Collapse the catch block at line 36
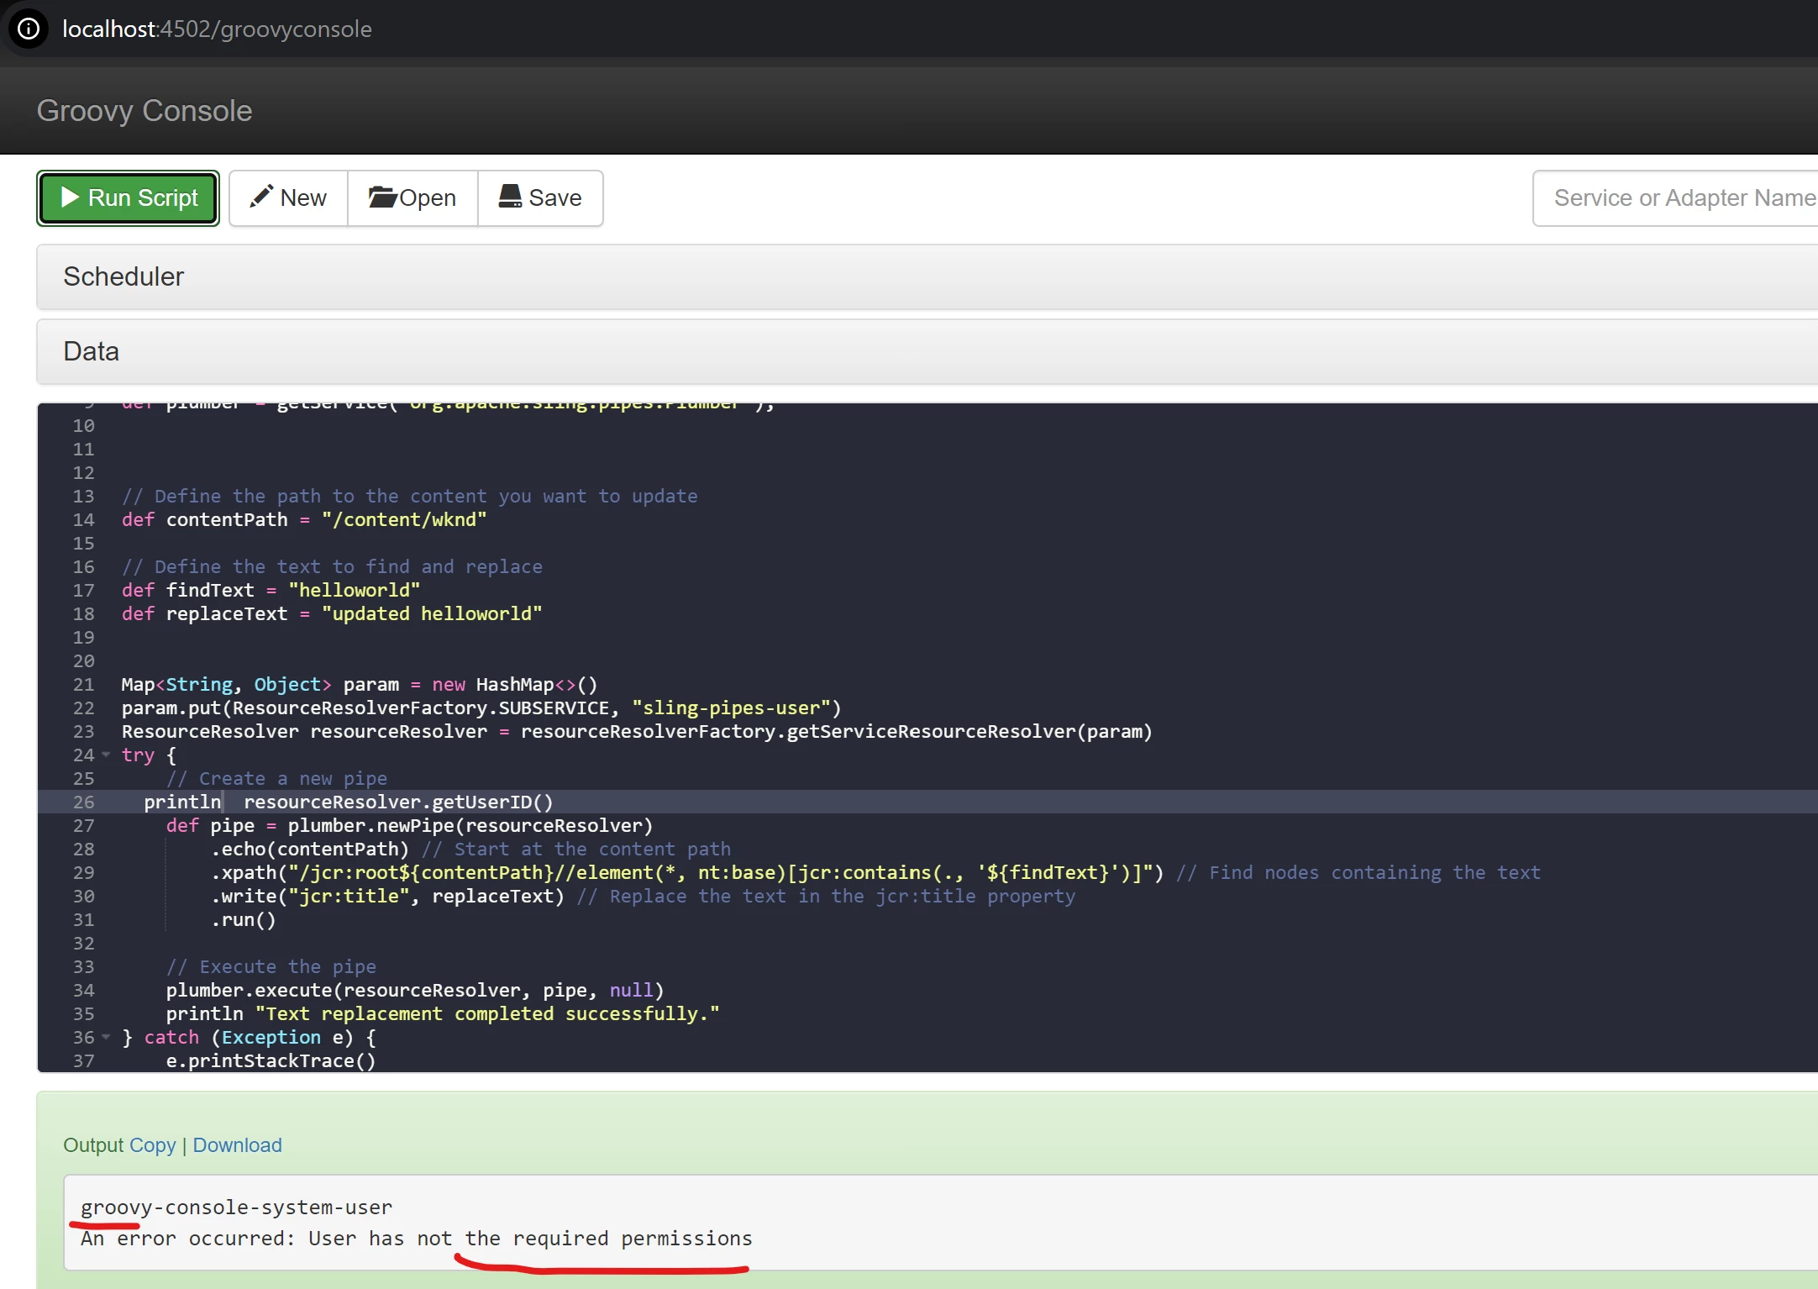This screenshot has width=1818, height=1289. (x=106, y=1037)
